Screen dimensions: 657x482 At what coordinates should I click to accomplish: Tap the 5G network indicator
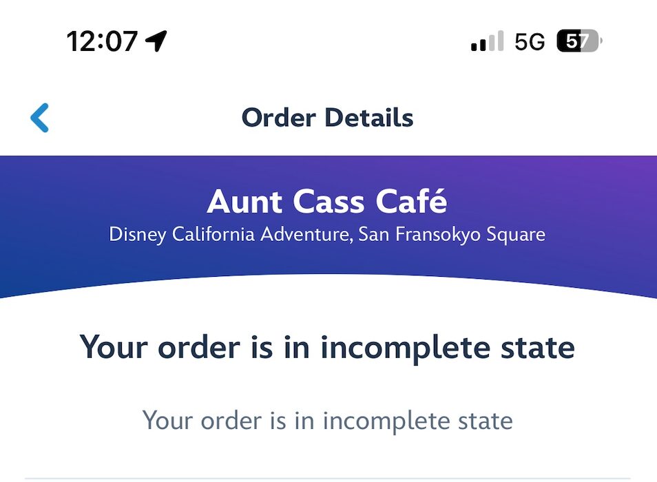530,42
